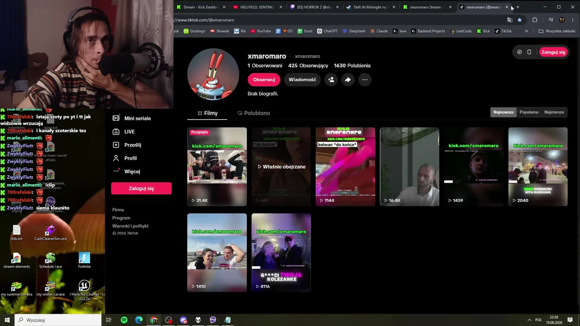
Task: Follow xmaromaro with the Obserwuj button
Action: 264,80
